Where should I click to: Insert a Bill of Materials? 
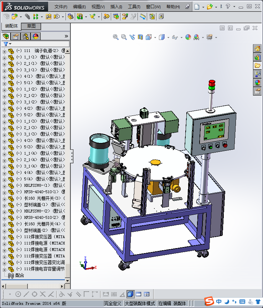pyautogui.click(x=116, y=16)
